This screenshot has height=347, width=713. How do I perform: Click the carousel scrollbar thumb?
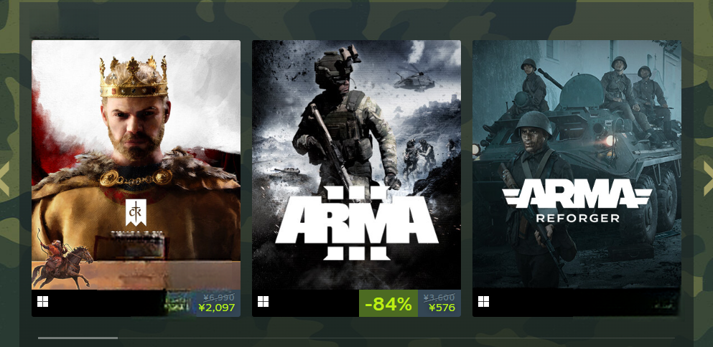(78, 338)
